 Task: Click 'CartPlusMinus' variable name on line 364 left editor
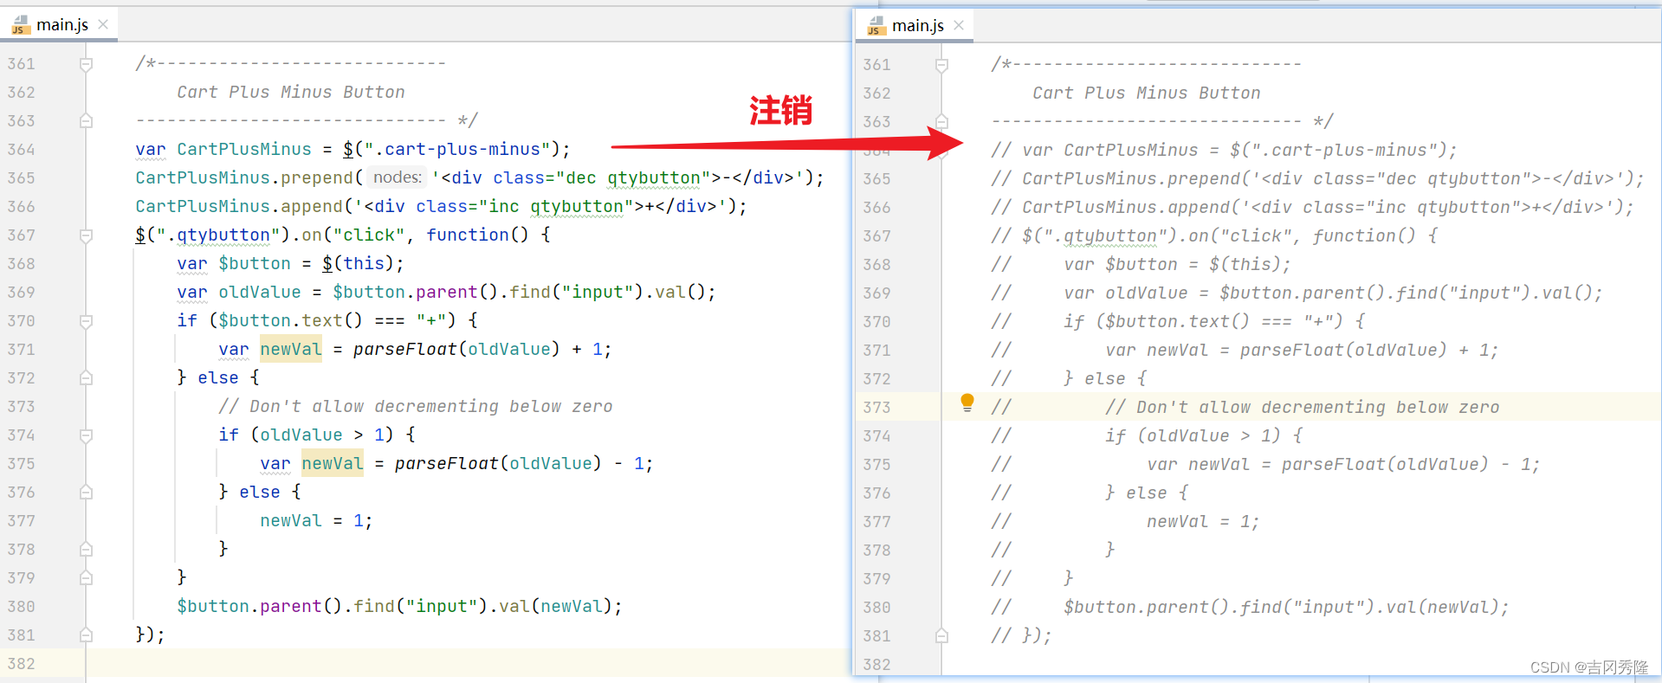click(244, 149)
